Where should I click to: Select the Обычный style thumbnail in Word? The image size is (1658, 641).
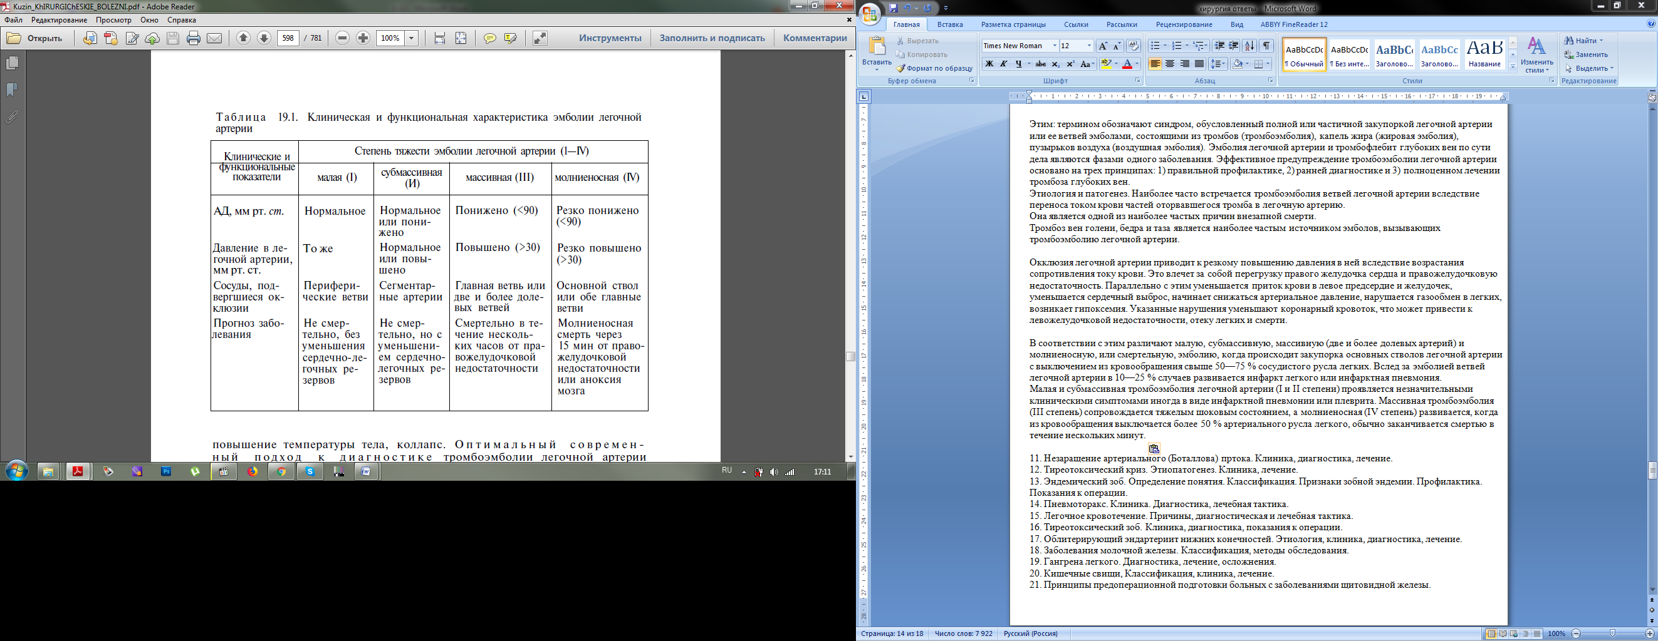tap(1304, 54)
